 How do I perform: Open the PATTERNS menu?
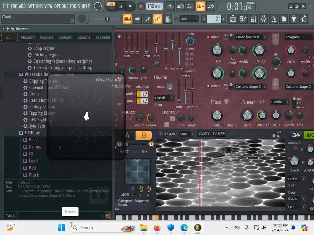(35, 6)
